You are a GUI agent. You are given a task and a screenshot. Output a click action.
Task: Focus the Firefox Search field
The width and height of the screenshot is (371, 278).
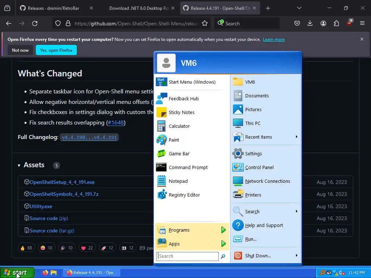tap(247, 24)
